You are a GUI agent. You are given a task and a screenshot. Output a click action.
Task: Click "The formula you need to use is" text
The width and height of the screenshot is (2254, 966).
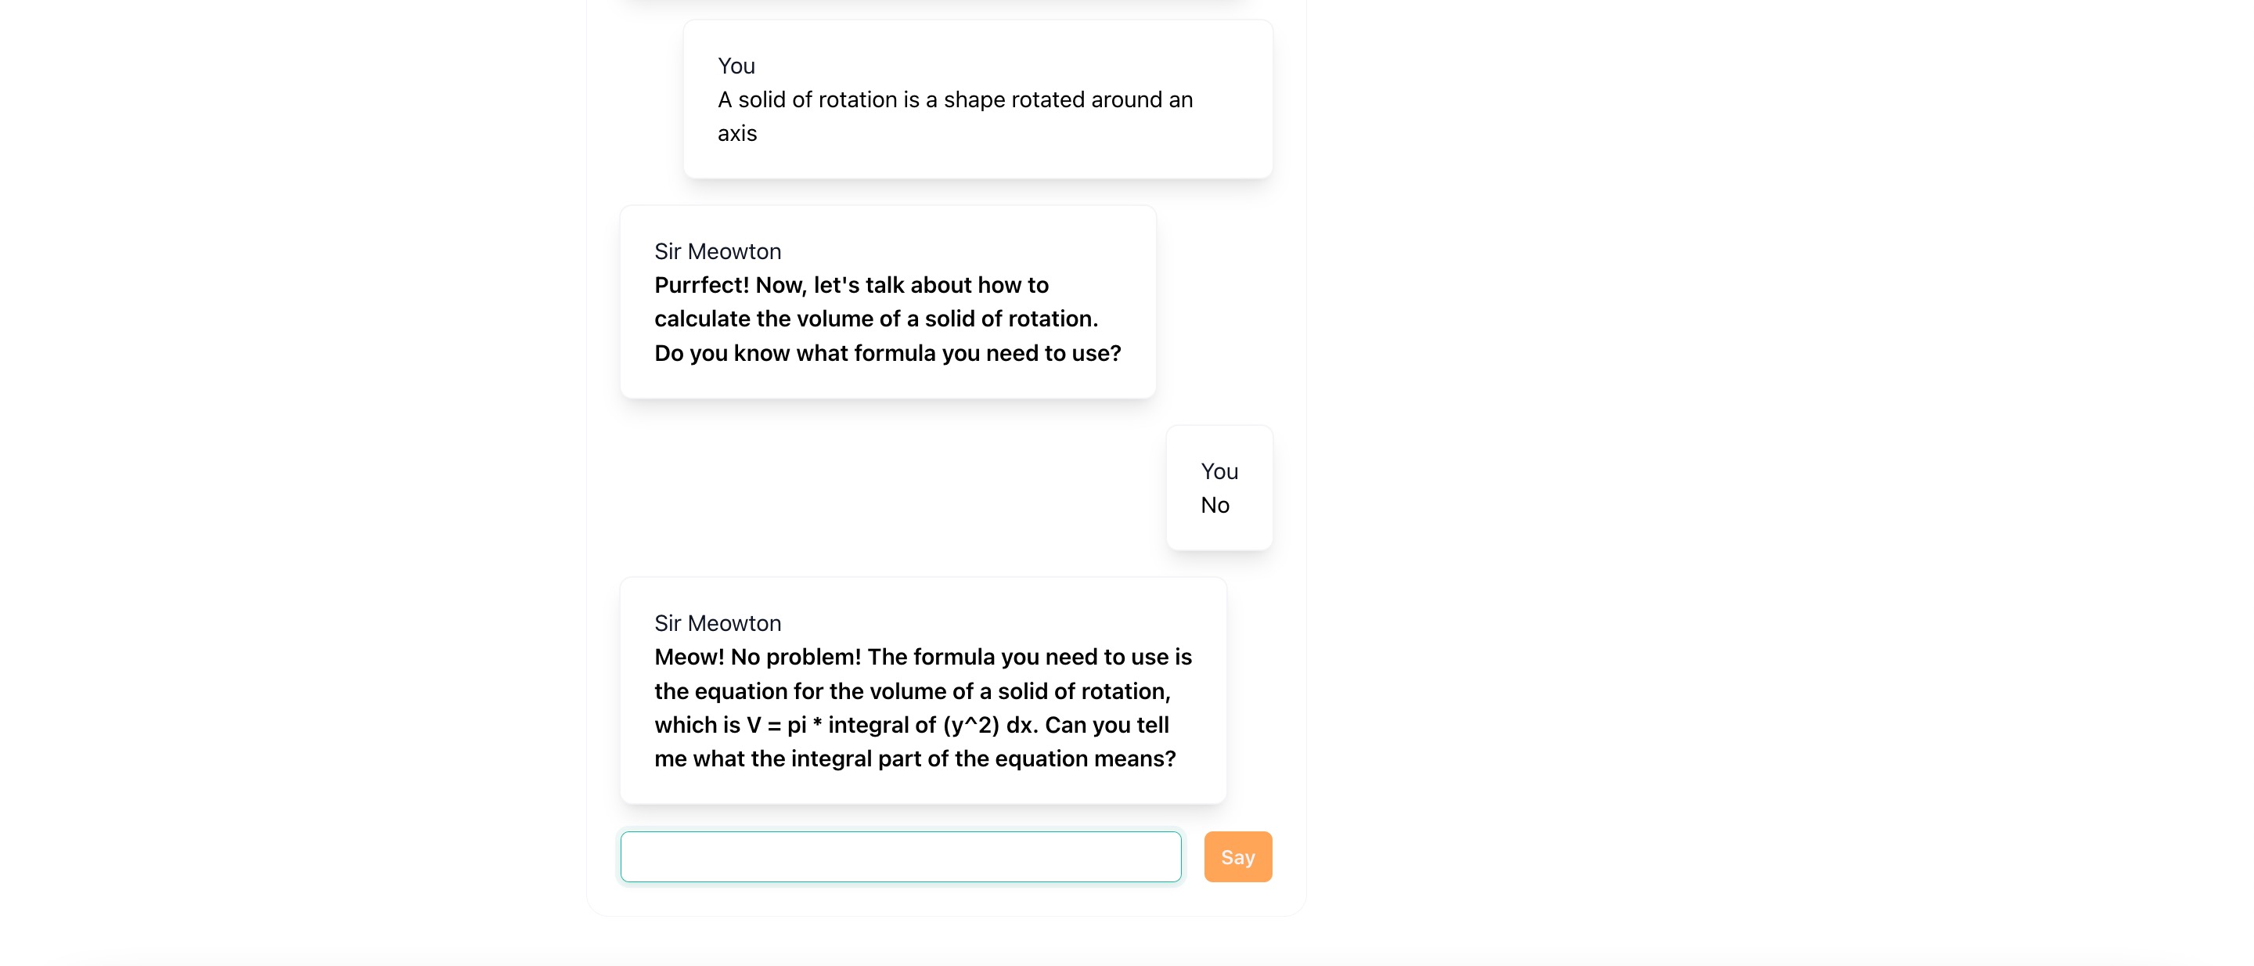coord(1029,657)
